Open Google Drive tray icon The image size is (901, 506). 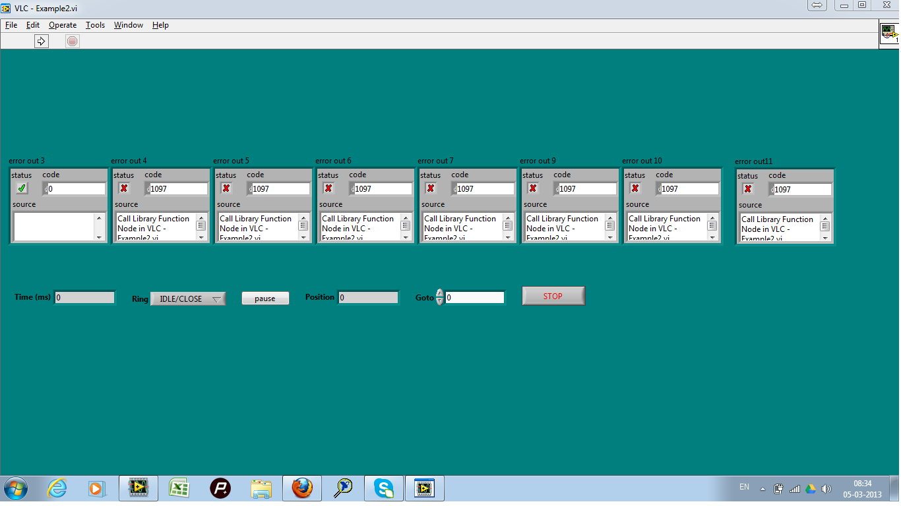[x=811, y=489]
